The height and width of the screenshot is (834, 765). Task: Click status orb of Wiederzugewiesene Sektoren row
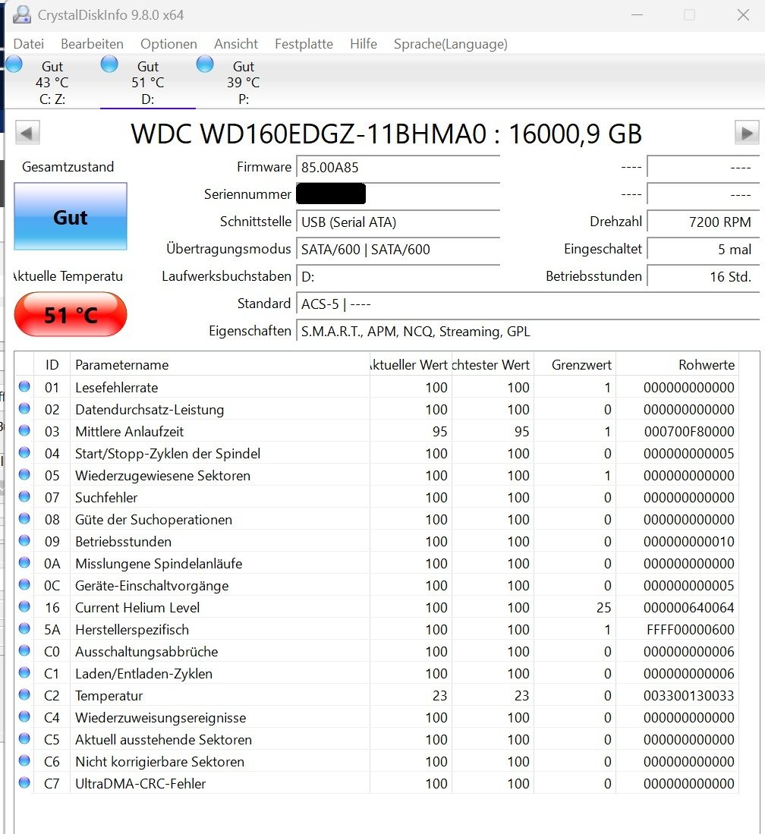click(x=24, y=474)
